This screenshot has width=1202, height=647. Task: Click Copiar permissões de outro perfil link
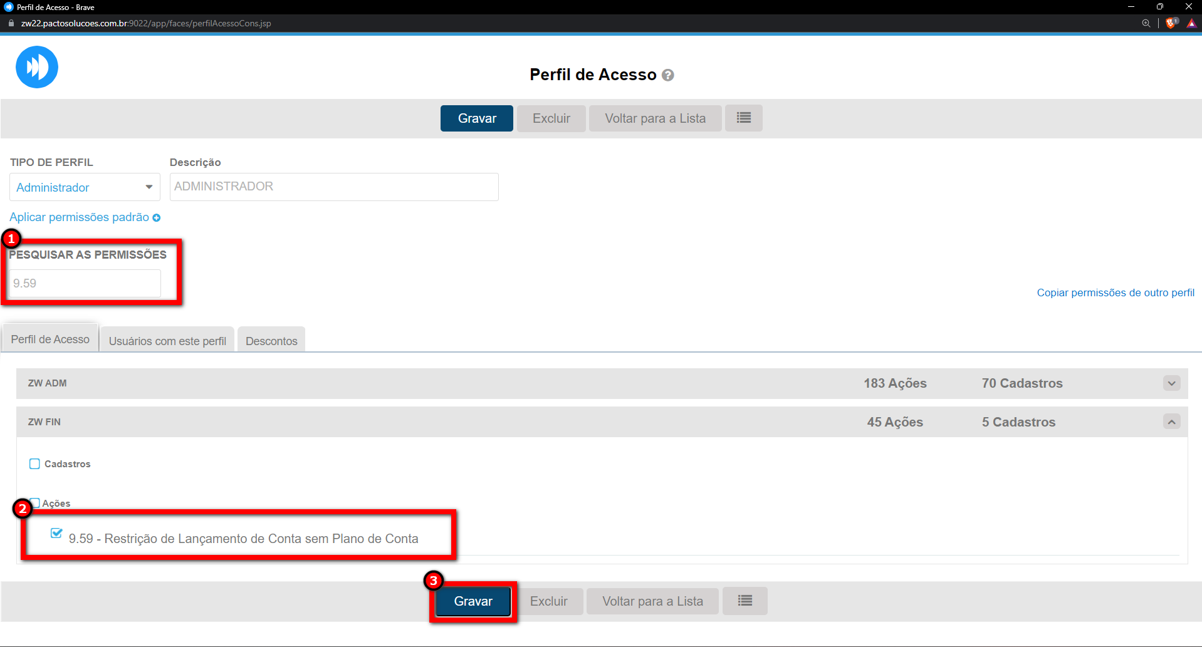tap(1115, 292)
